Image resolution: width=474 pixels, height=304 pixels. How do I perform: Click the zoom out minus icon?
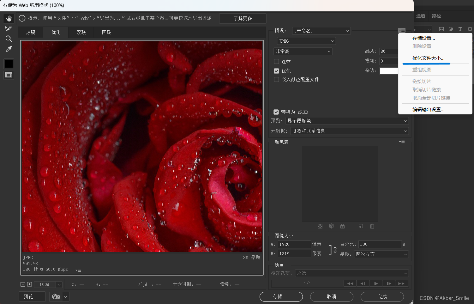pos(23,284)
